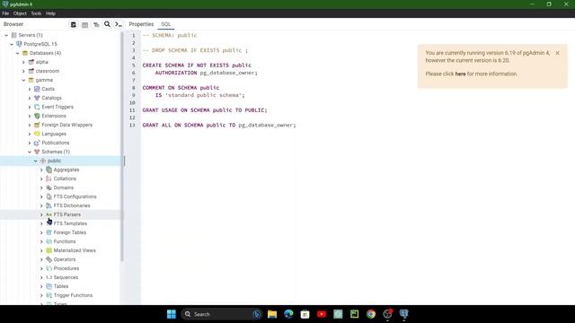Image resolution: width=575 pixels, height=323 pixels.
Task: Click the Collations node icon
Action: coord(49,179)
